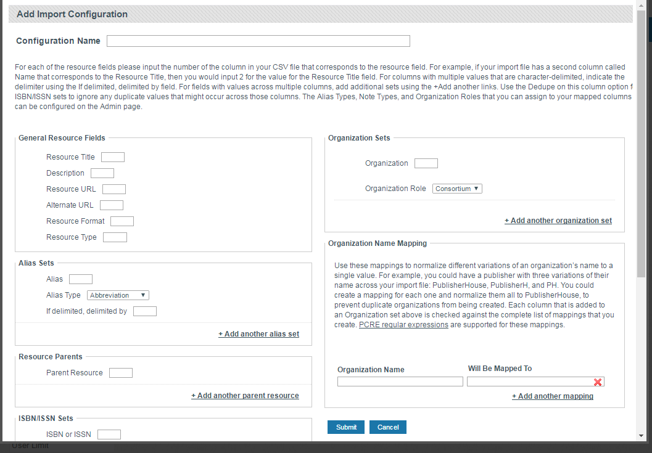Focus the Alias column field
Viewport: 652px width, 453px height.
(x=81, y=279)
